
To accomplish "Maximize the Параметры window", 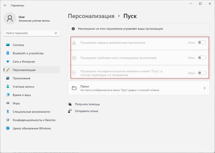I will click(x=200, y=4).
